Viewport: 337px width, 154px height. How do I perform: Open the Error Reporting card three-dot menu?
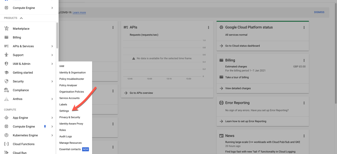coord(304,103)
